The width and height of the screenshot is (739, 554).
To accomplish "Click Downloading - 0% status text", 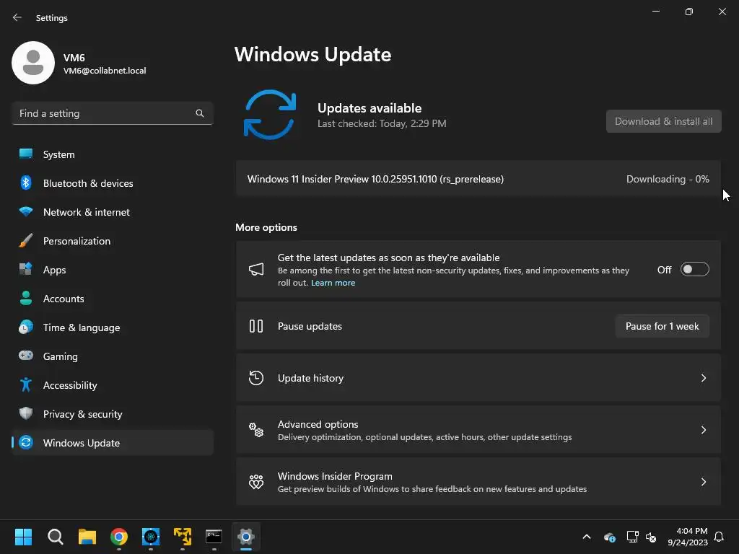I will [668, 179].
